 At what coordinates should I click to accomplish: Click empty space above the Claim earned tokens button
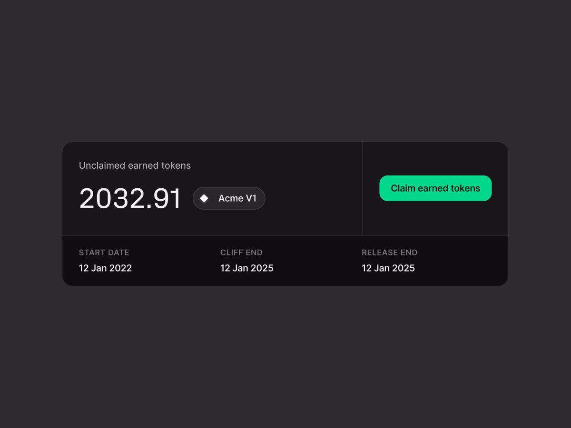click(435, 158)
